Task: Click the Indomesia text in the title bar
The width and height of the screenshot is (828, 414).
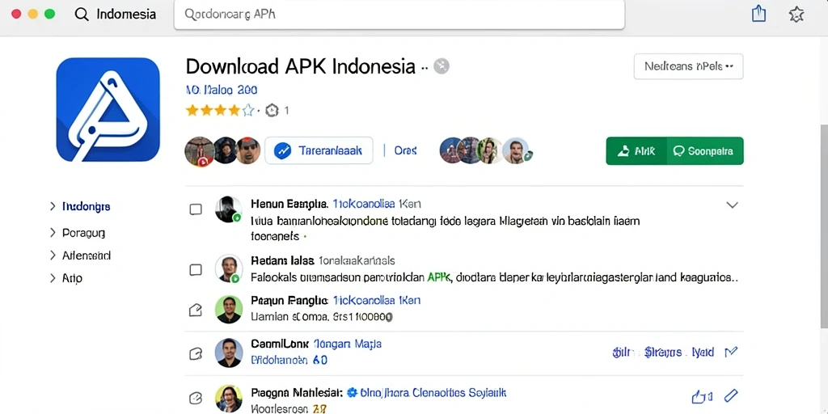Action: [x=126, y=15]
